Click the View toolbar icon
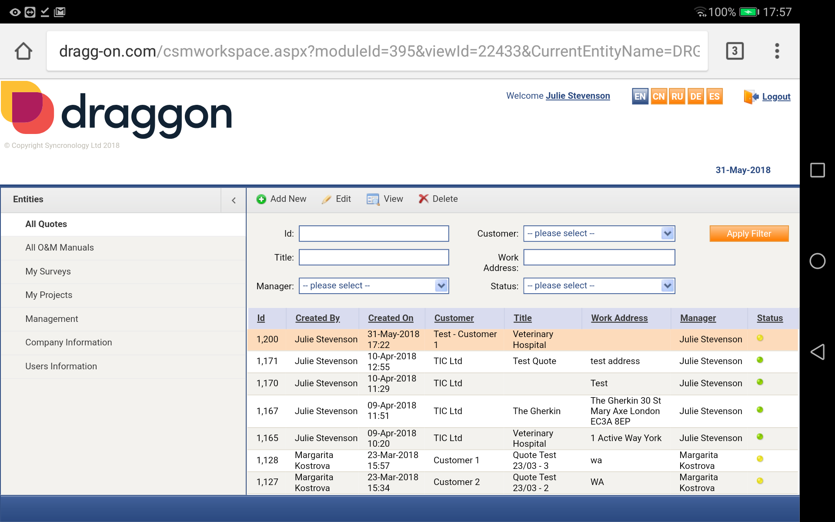The width and height of the screenshot is (835, 522). click(373, 199)
